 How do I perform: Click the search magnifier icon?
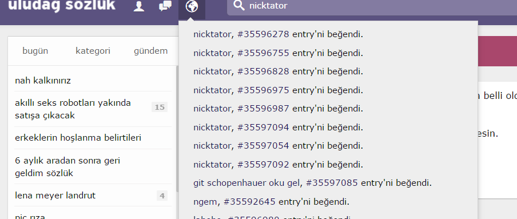coord(239,6)
